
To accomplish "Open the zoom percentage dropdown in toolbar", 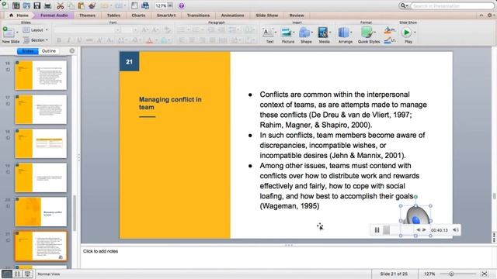I will tap(171, 5).
